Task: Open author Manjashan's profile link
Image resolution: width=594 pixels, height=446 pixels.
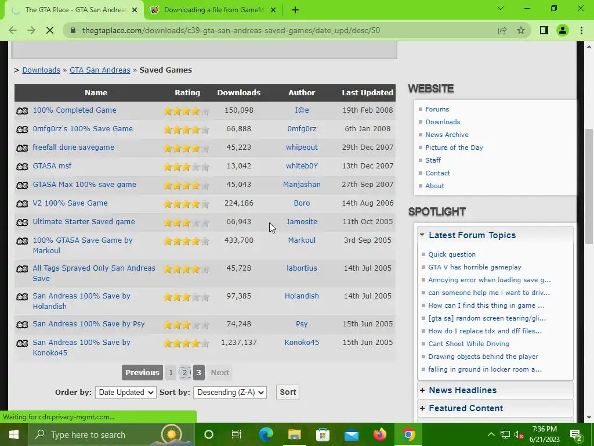Action: pos(302,185)
